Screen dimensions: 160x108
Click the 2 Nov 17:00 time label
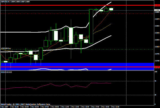95,107
